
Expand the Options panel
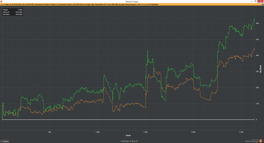click(x=5, y=141)
